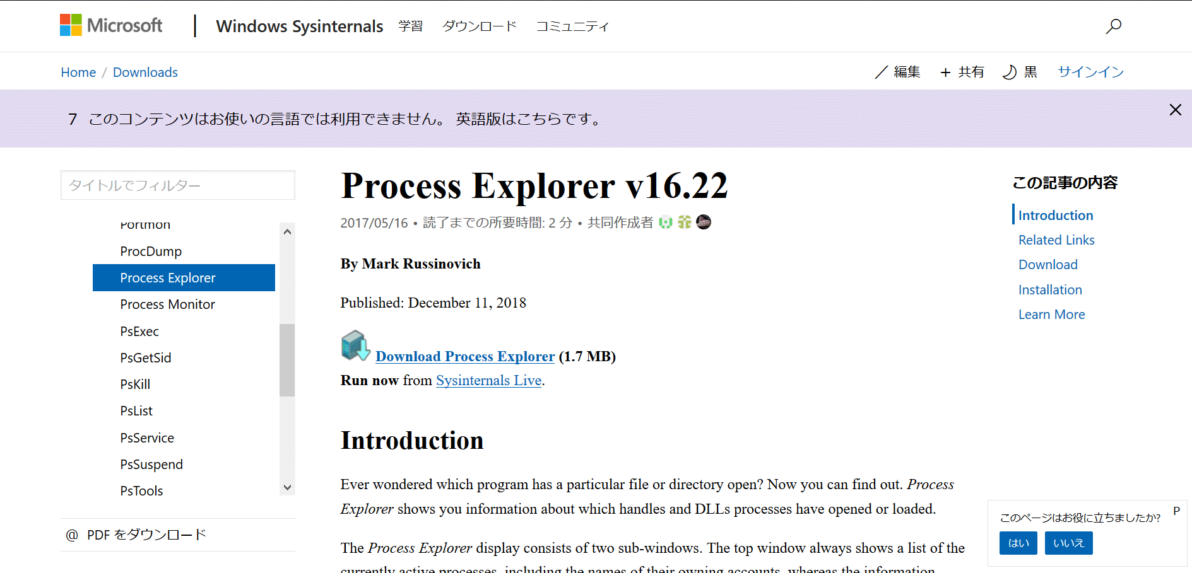Click いいえ in the feedback popup
Screen dimensions: 1192x573
pos(1068,543)
